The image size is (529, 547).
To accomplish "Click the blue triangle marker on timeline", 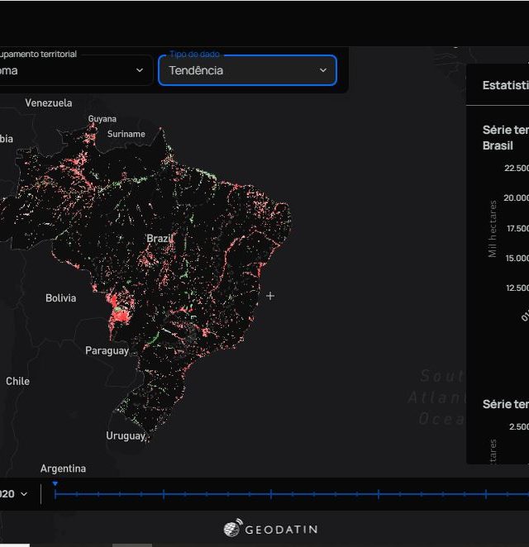I will coord(55,484).
